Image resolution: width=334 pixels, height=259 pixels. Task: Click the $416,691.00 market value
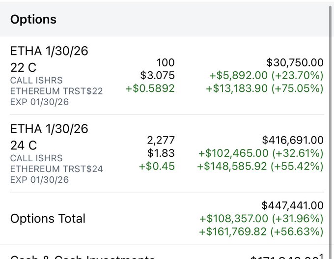click(293, 141)
